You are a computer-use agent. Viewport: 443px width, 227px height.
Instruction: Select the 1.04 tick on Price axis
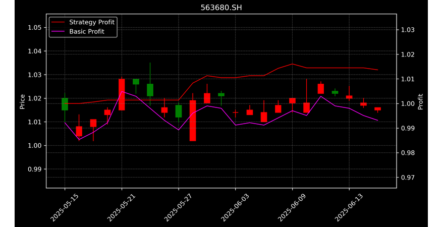click(35, 51)
